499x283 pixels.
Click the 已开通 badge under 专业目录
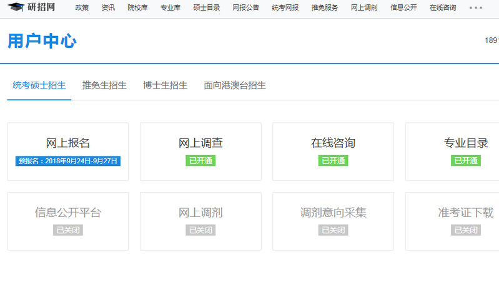[x=466, y=161]
